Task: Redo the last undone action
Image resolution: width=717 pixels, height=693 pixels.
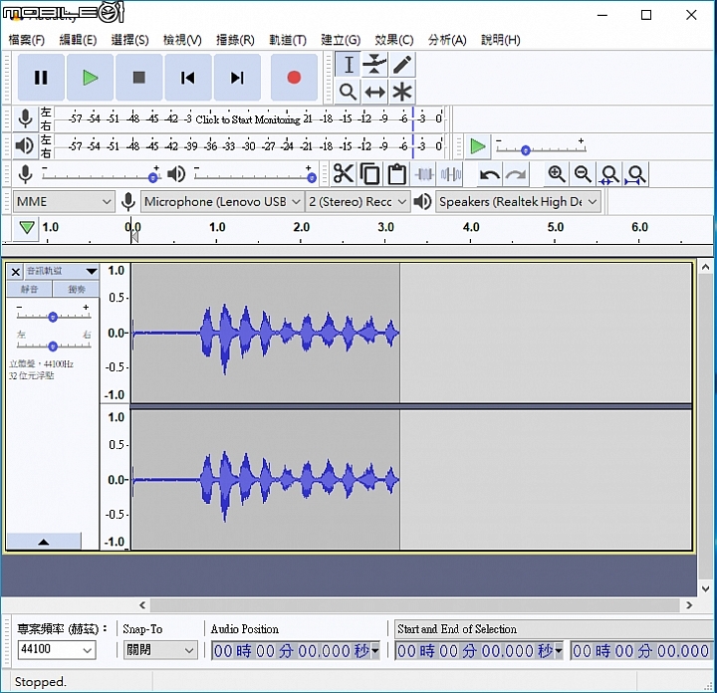Action: point(516,174)
